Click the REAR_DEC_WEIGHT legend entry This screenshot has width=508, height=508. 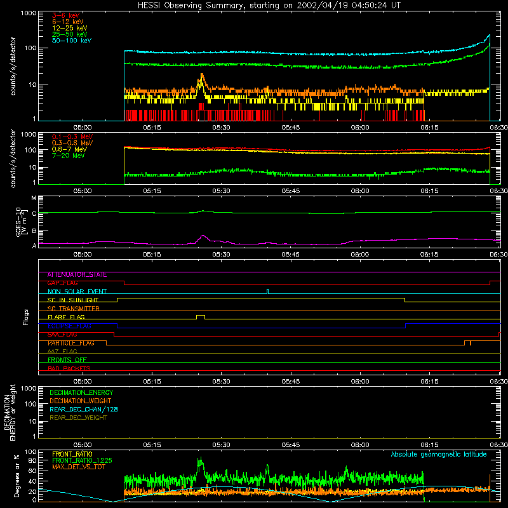78,418
